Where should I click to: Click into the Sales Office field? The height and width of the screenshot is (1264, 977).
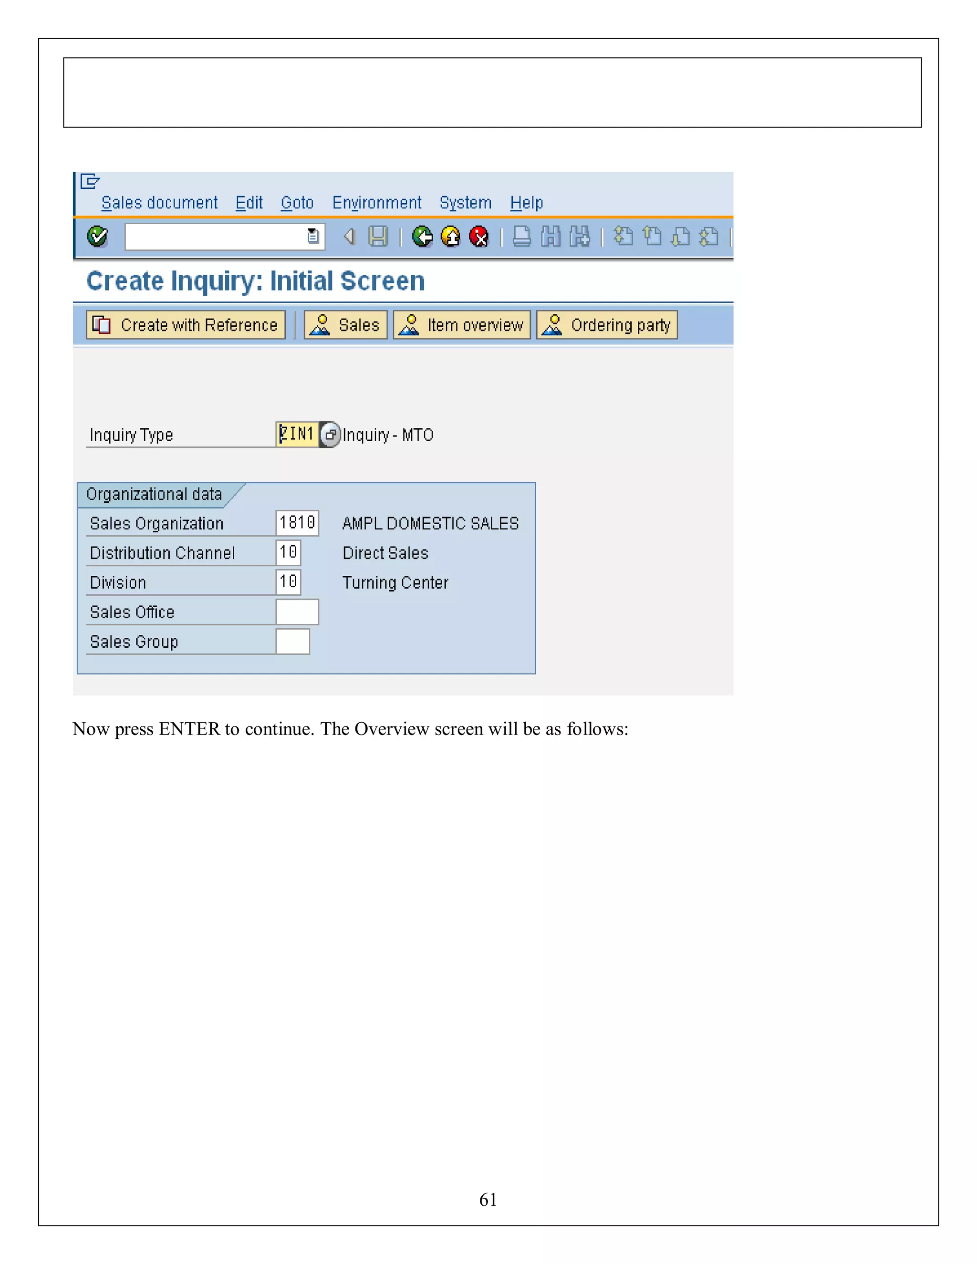tap(297, 612)
